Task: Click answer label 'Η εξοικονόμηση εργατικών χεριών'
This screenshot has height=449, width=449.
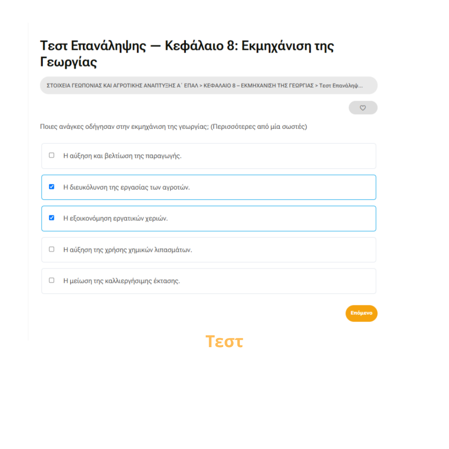Action: (116, 219)
